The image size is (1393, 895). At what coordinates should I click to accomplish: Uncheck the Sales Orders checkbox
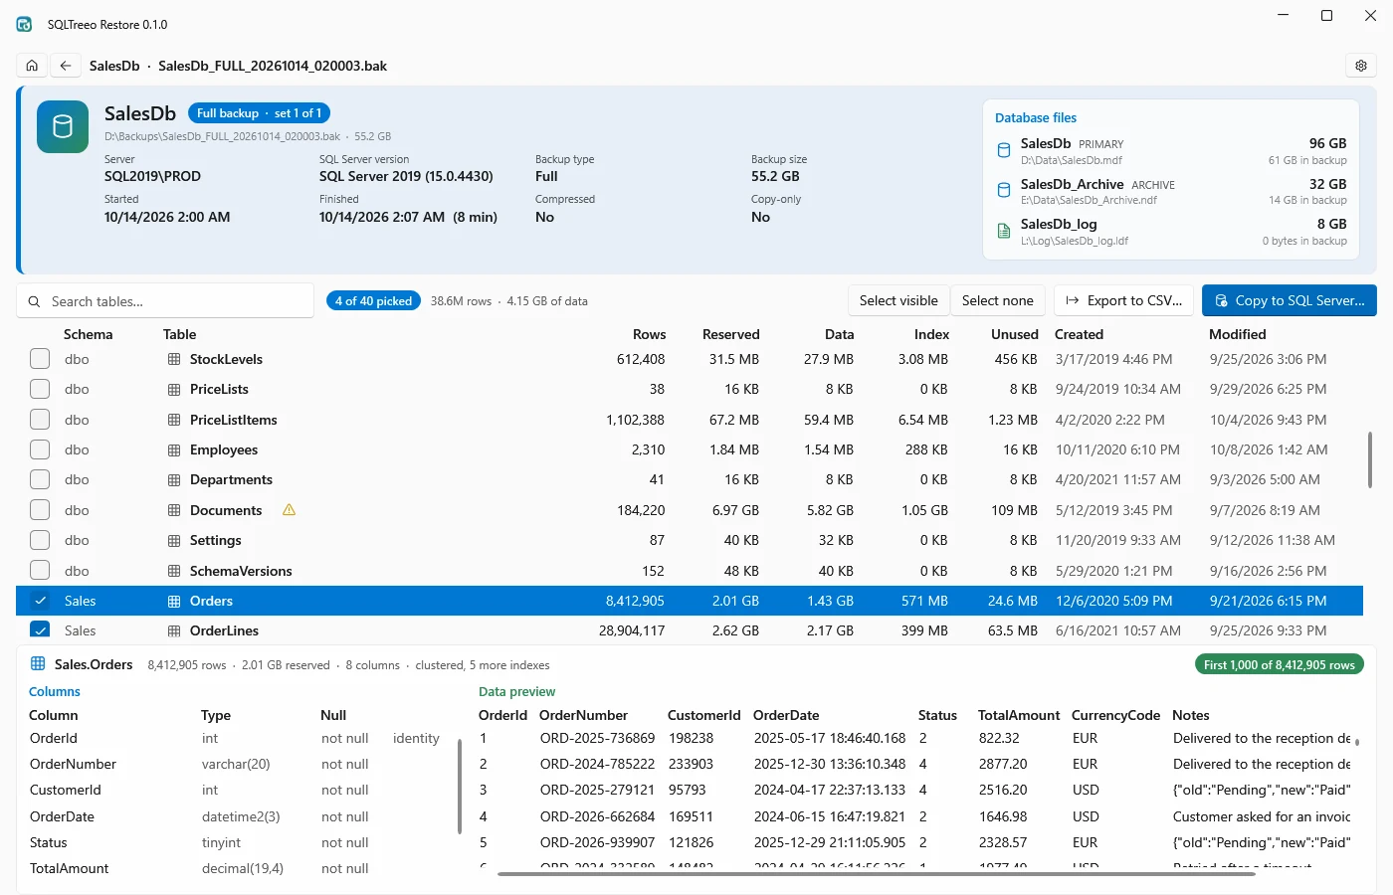(x=40, y=601)
